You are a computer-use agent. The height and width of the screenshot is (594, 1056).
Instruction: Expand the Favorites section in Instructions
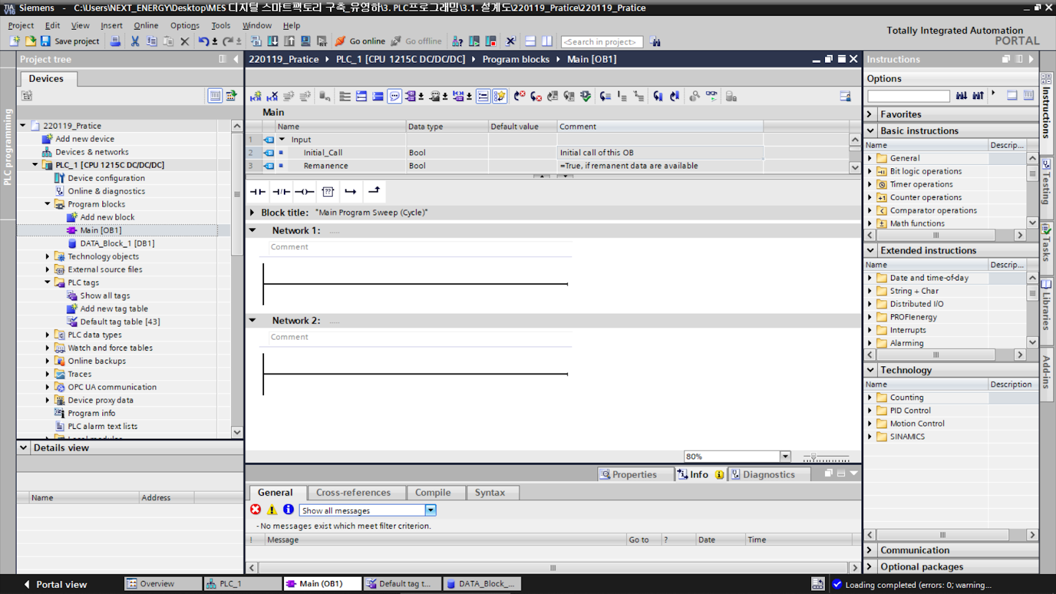[x=870, y=114]
